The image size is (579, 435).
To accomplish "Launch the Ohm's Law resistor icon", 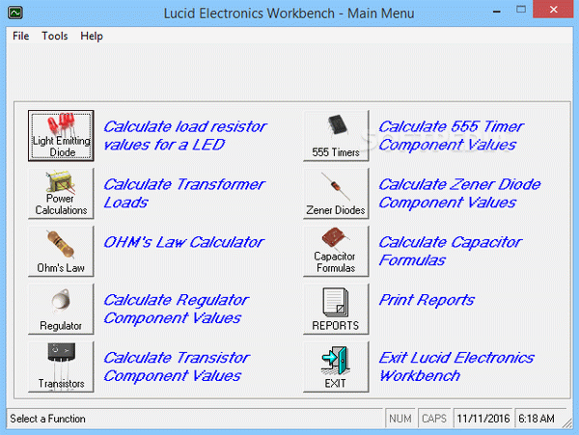I will pyautogui.click(x=61, y=252).
